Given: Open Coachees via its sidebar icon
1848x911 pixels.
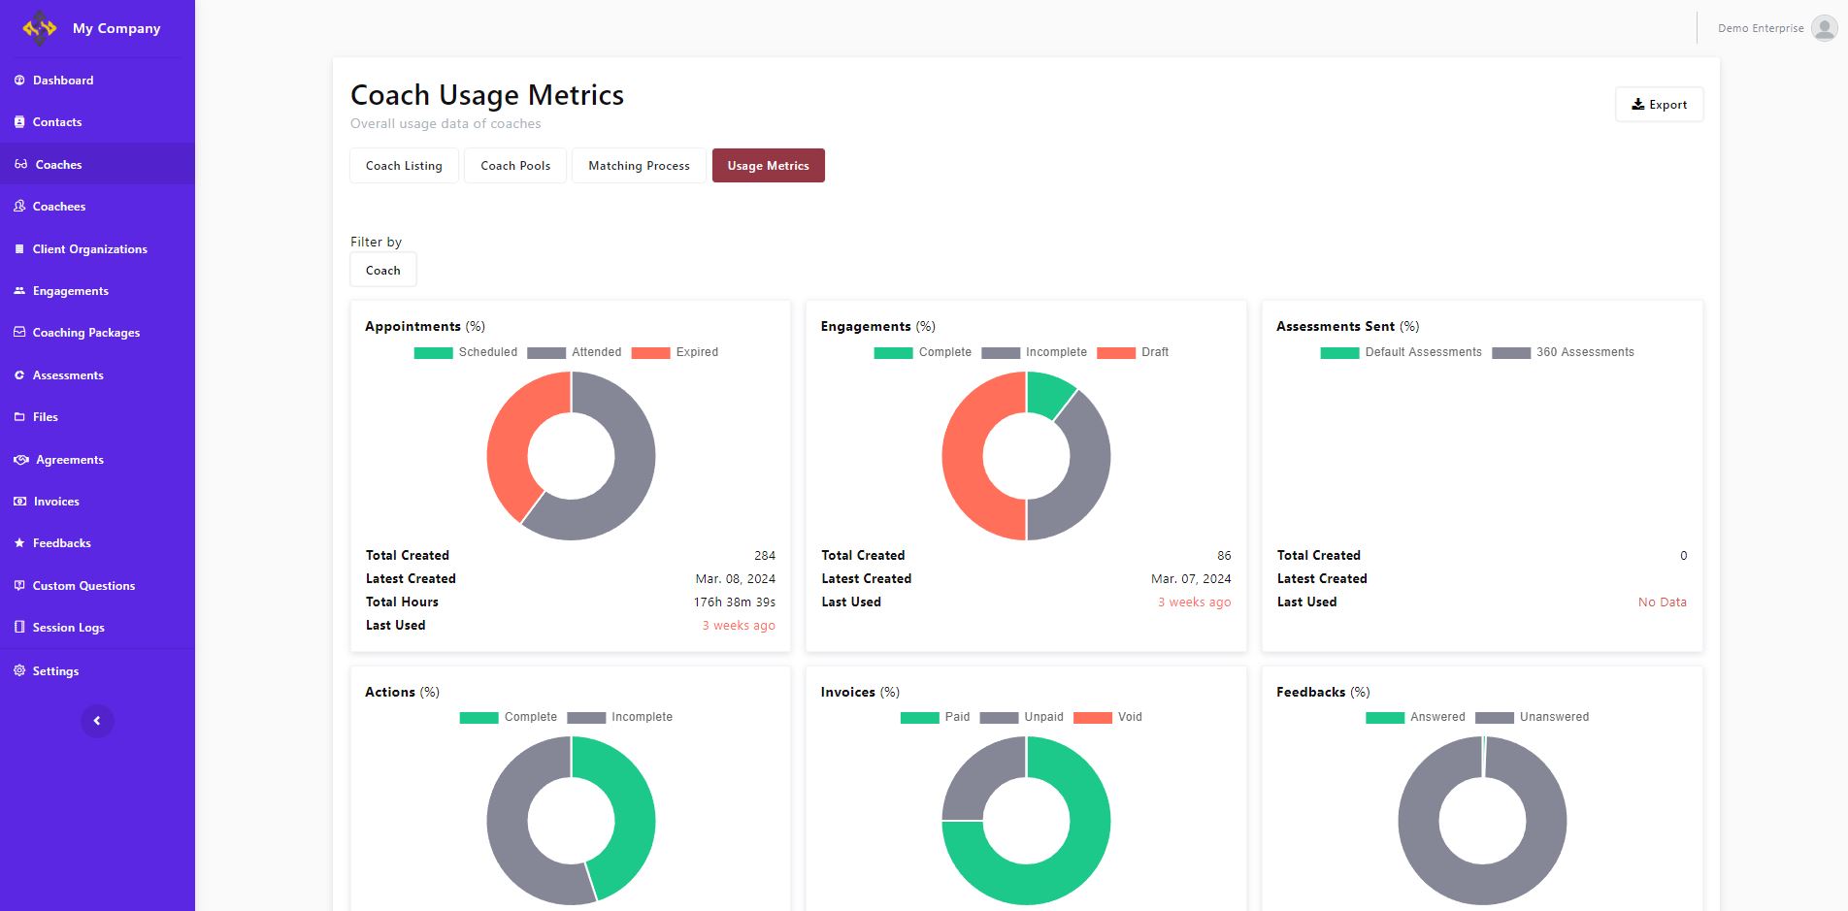Looking at the screenshot, I should [x=19, y=207].
